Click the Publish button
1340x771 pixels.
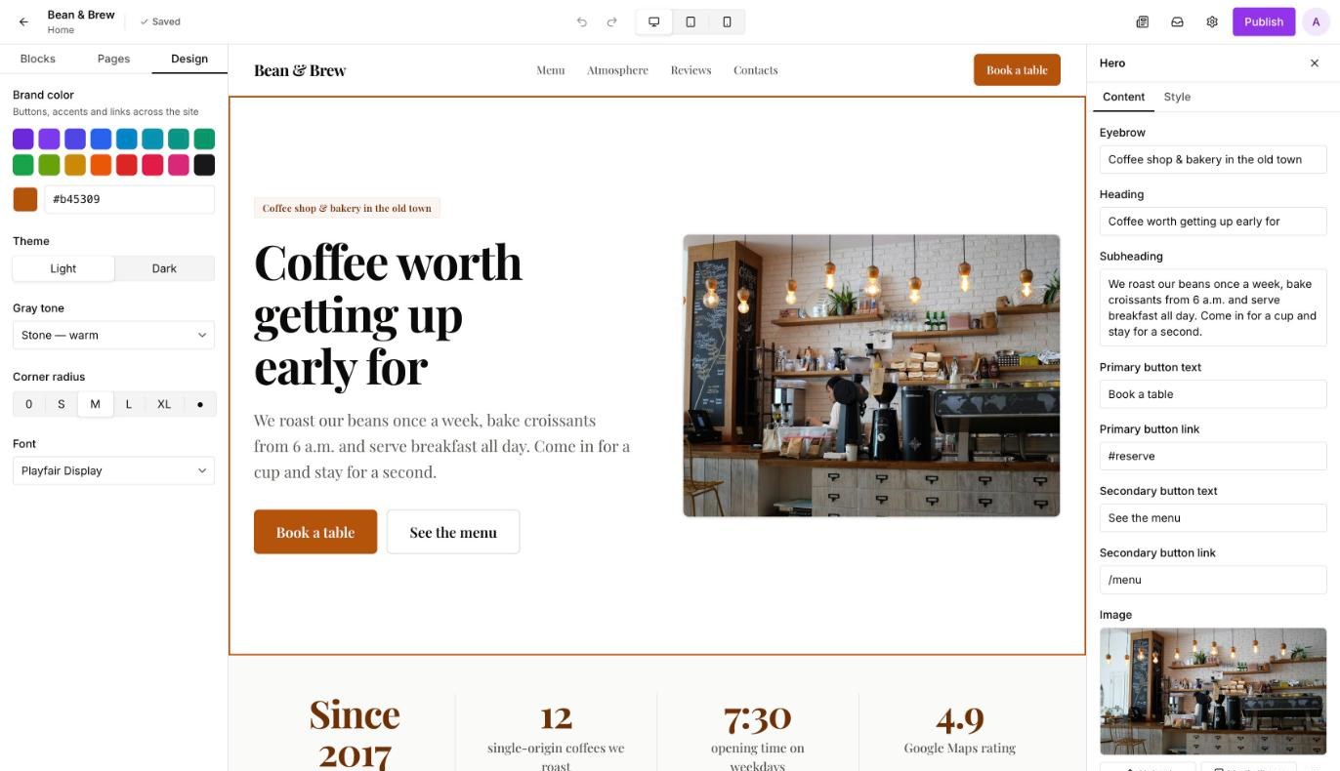pos(1264,21)
